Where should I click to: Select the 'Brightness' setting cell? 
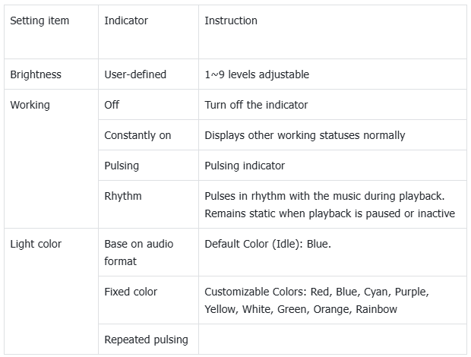pyautogui.click(x=36, y=74)
